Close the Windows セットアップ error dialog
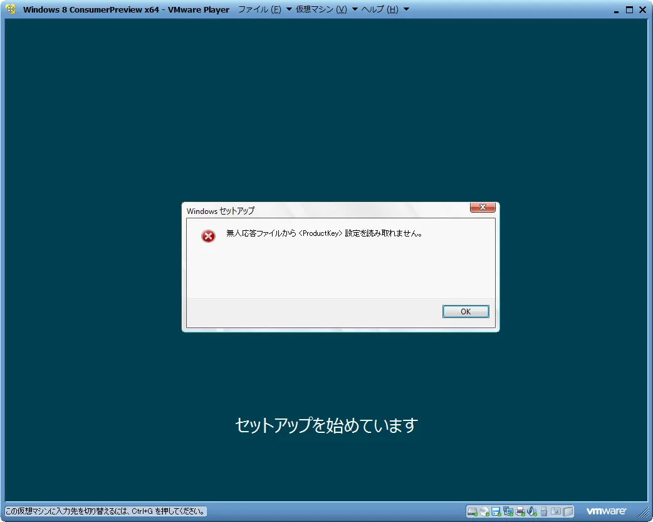Image resolution: width=653 pixels, height=522 pixels. click(482, 207)
